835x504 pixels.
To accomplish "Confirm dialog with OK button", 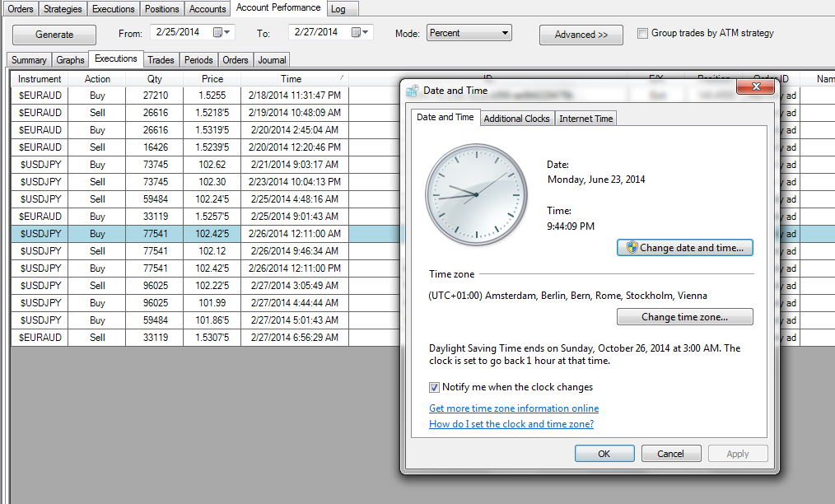I will 604,454.
